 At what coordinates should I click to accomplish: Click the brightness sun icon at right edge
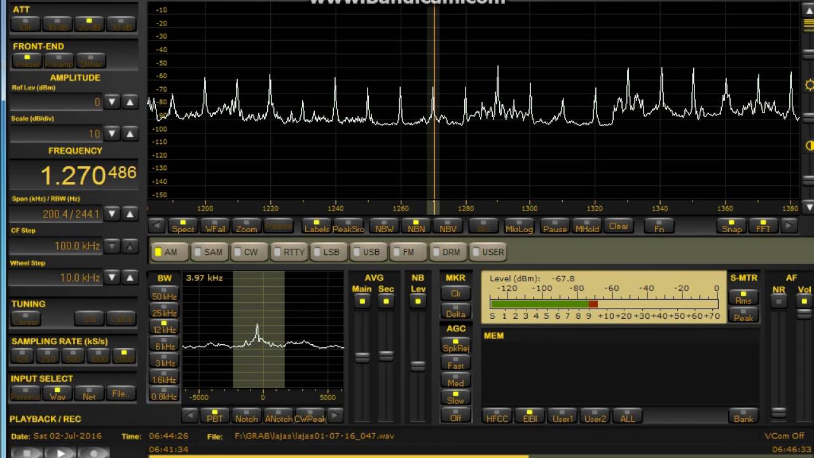coord(809,85)
